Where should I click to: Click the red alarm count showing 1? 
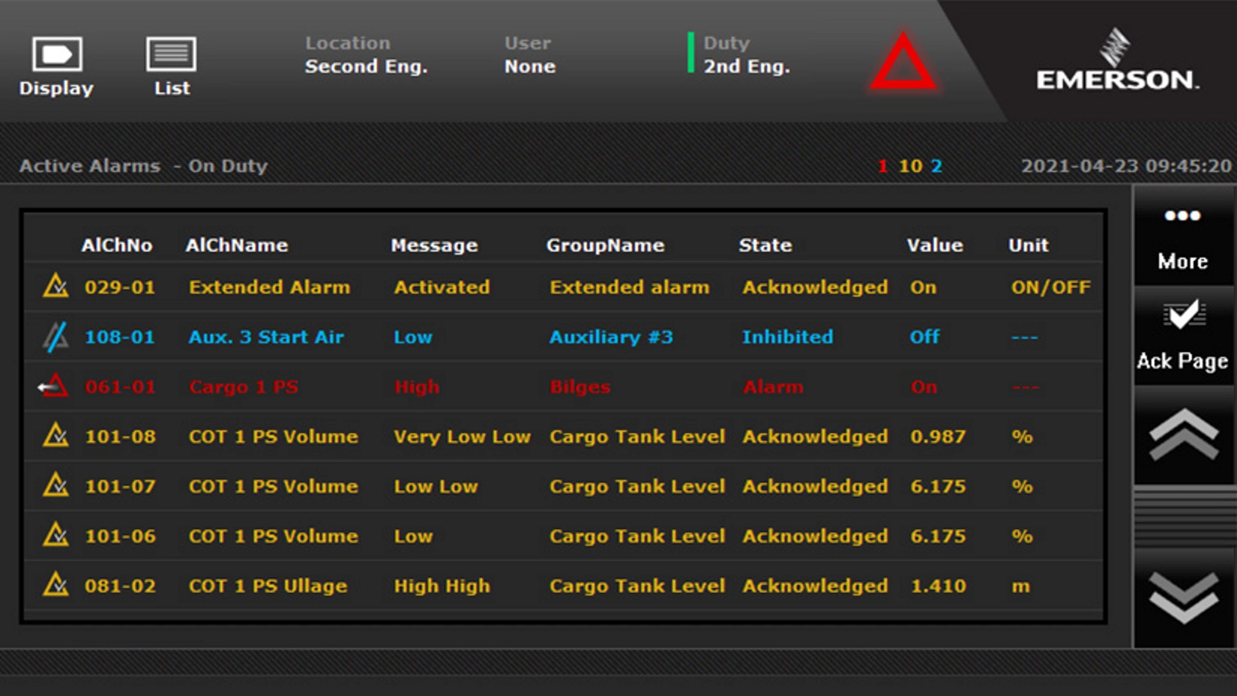pyautogui.click(x=881, y=166)
